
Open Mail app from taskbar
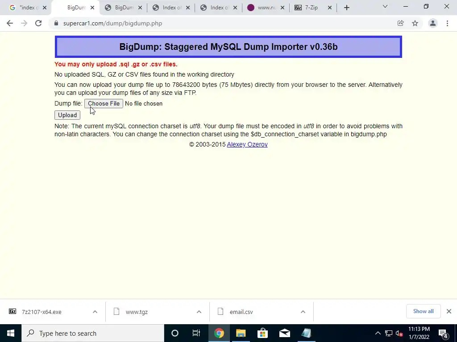coord(284,333)
